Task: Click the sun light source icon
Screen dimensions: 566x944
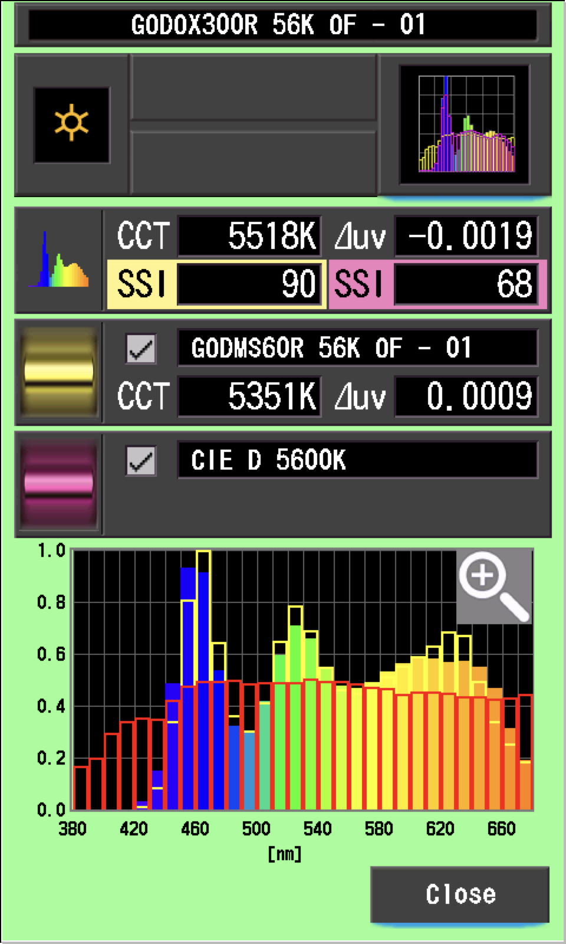Action: 71,124
